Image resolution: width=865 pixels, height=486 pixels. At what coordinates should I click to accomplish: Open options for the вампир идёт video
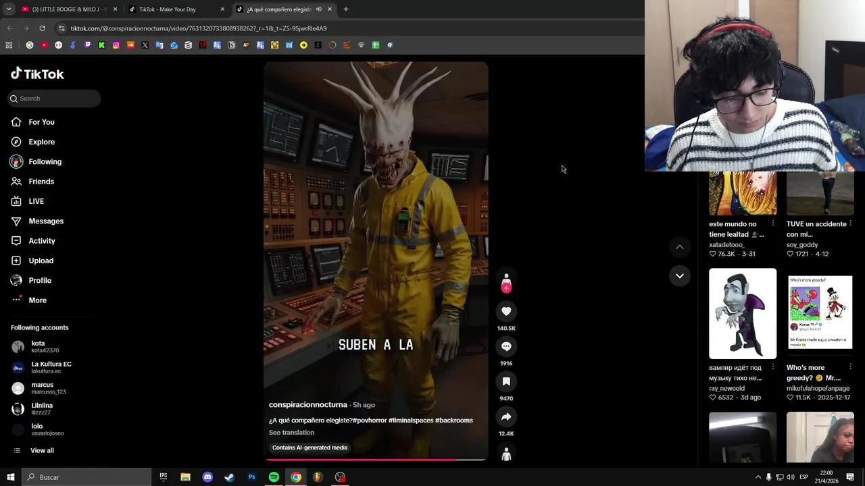tap(773, 367)
